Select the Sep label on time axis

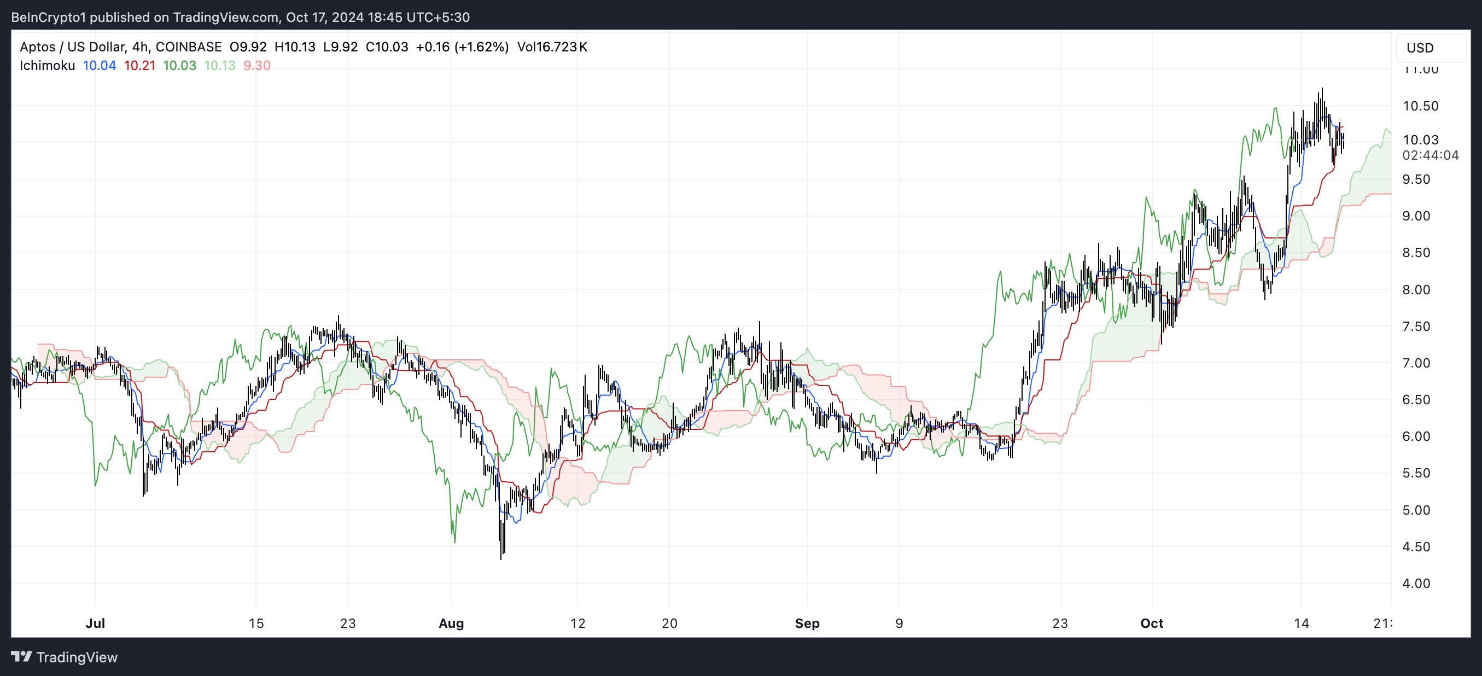[x=807, y=623]
